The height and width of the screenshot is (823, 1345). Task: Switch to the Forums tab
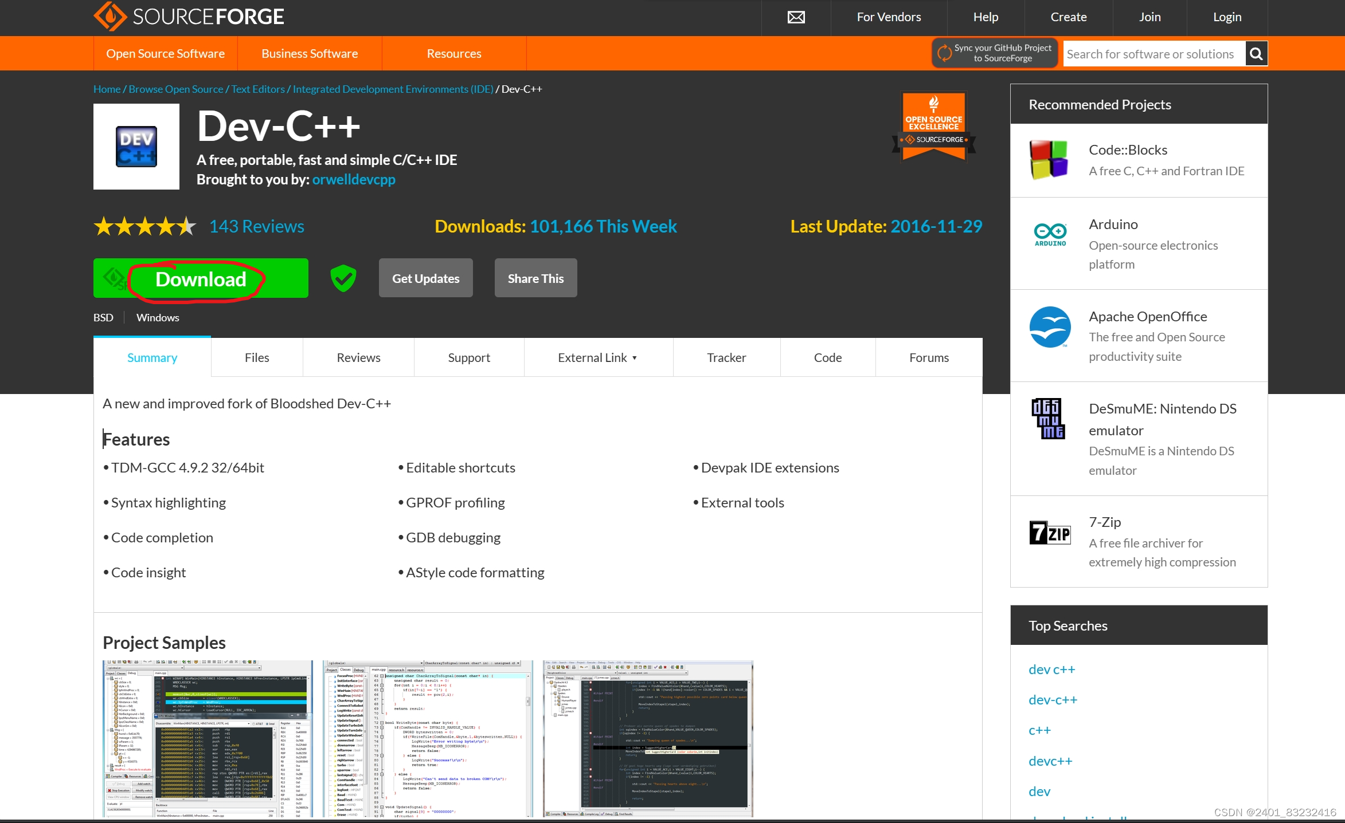coord(929,358)
